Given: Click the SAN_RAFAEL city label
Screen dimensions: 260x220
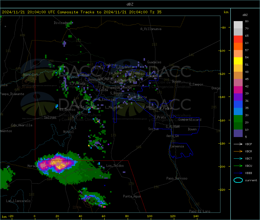Looking at the screenshot, I should point(106,79).
